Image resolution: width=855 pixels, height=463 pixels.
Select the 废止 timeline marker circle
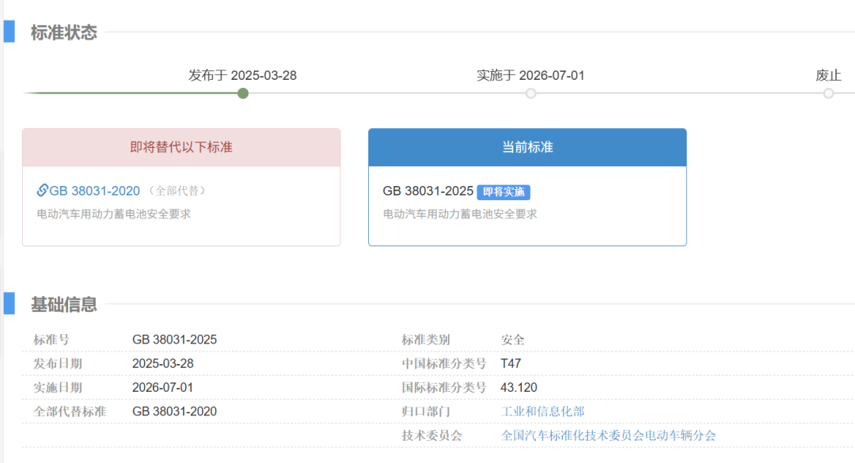[828, 93]
